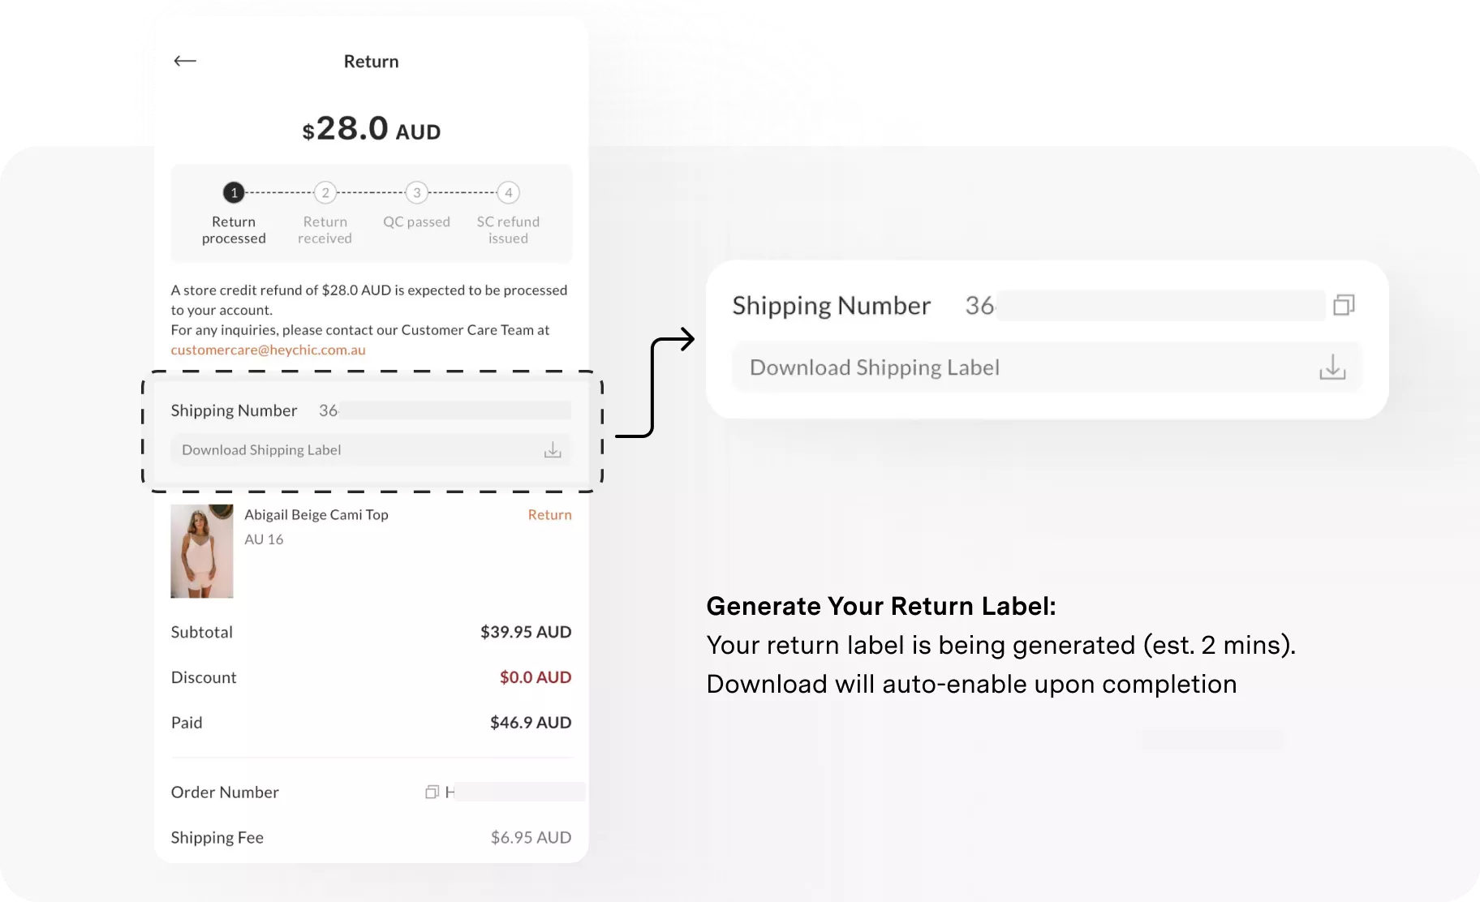Click the Abigail Beige Cami Top product name
1480x902 pixels.
(316, 514)
